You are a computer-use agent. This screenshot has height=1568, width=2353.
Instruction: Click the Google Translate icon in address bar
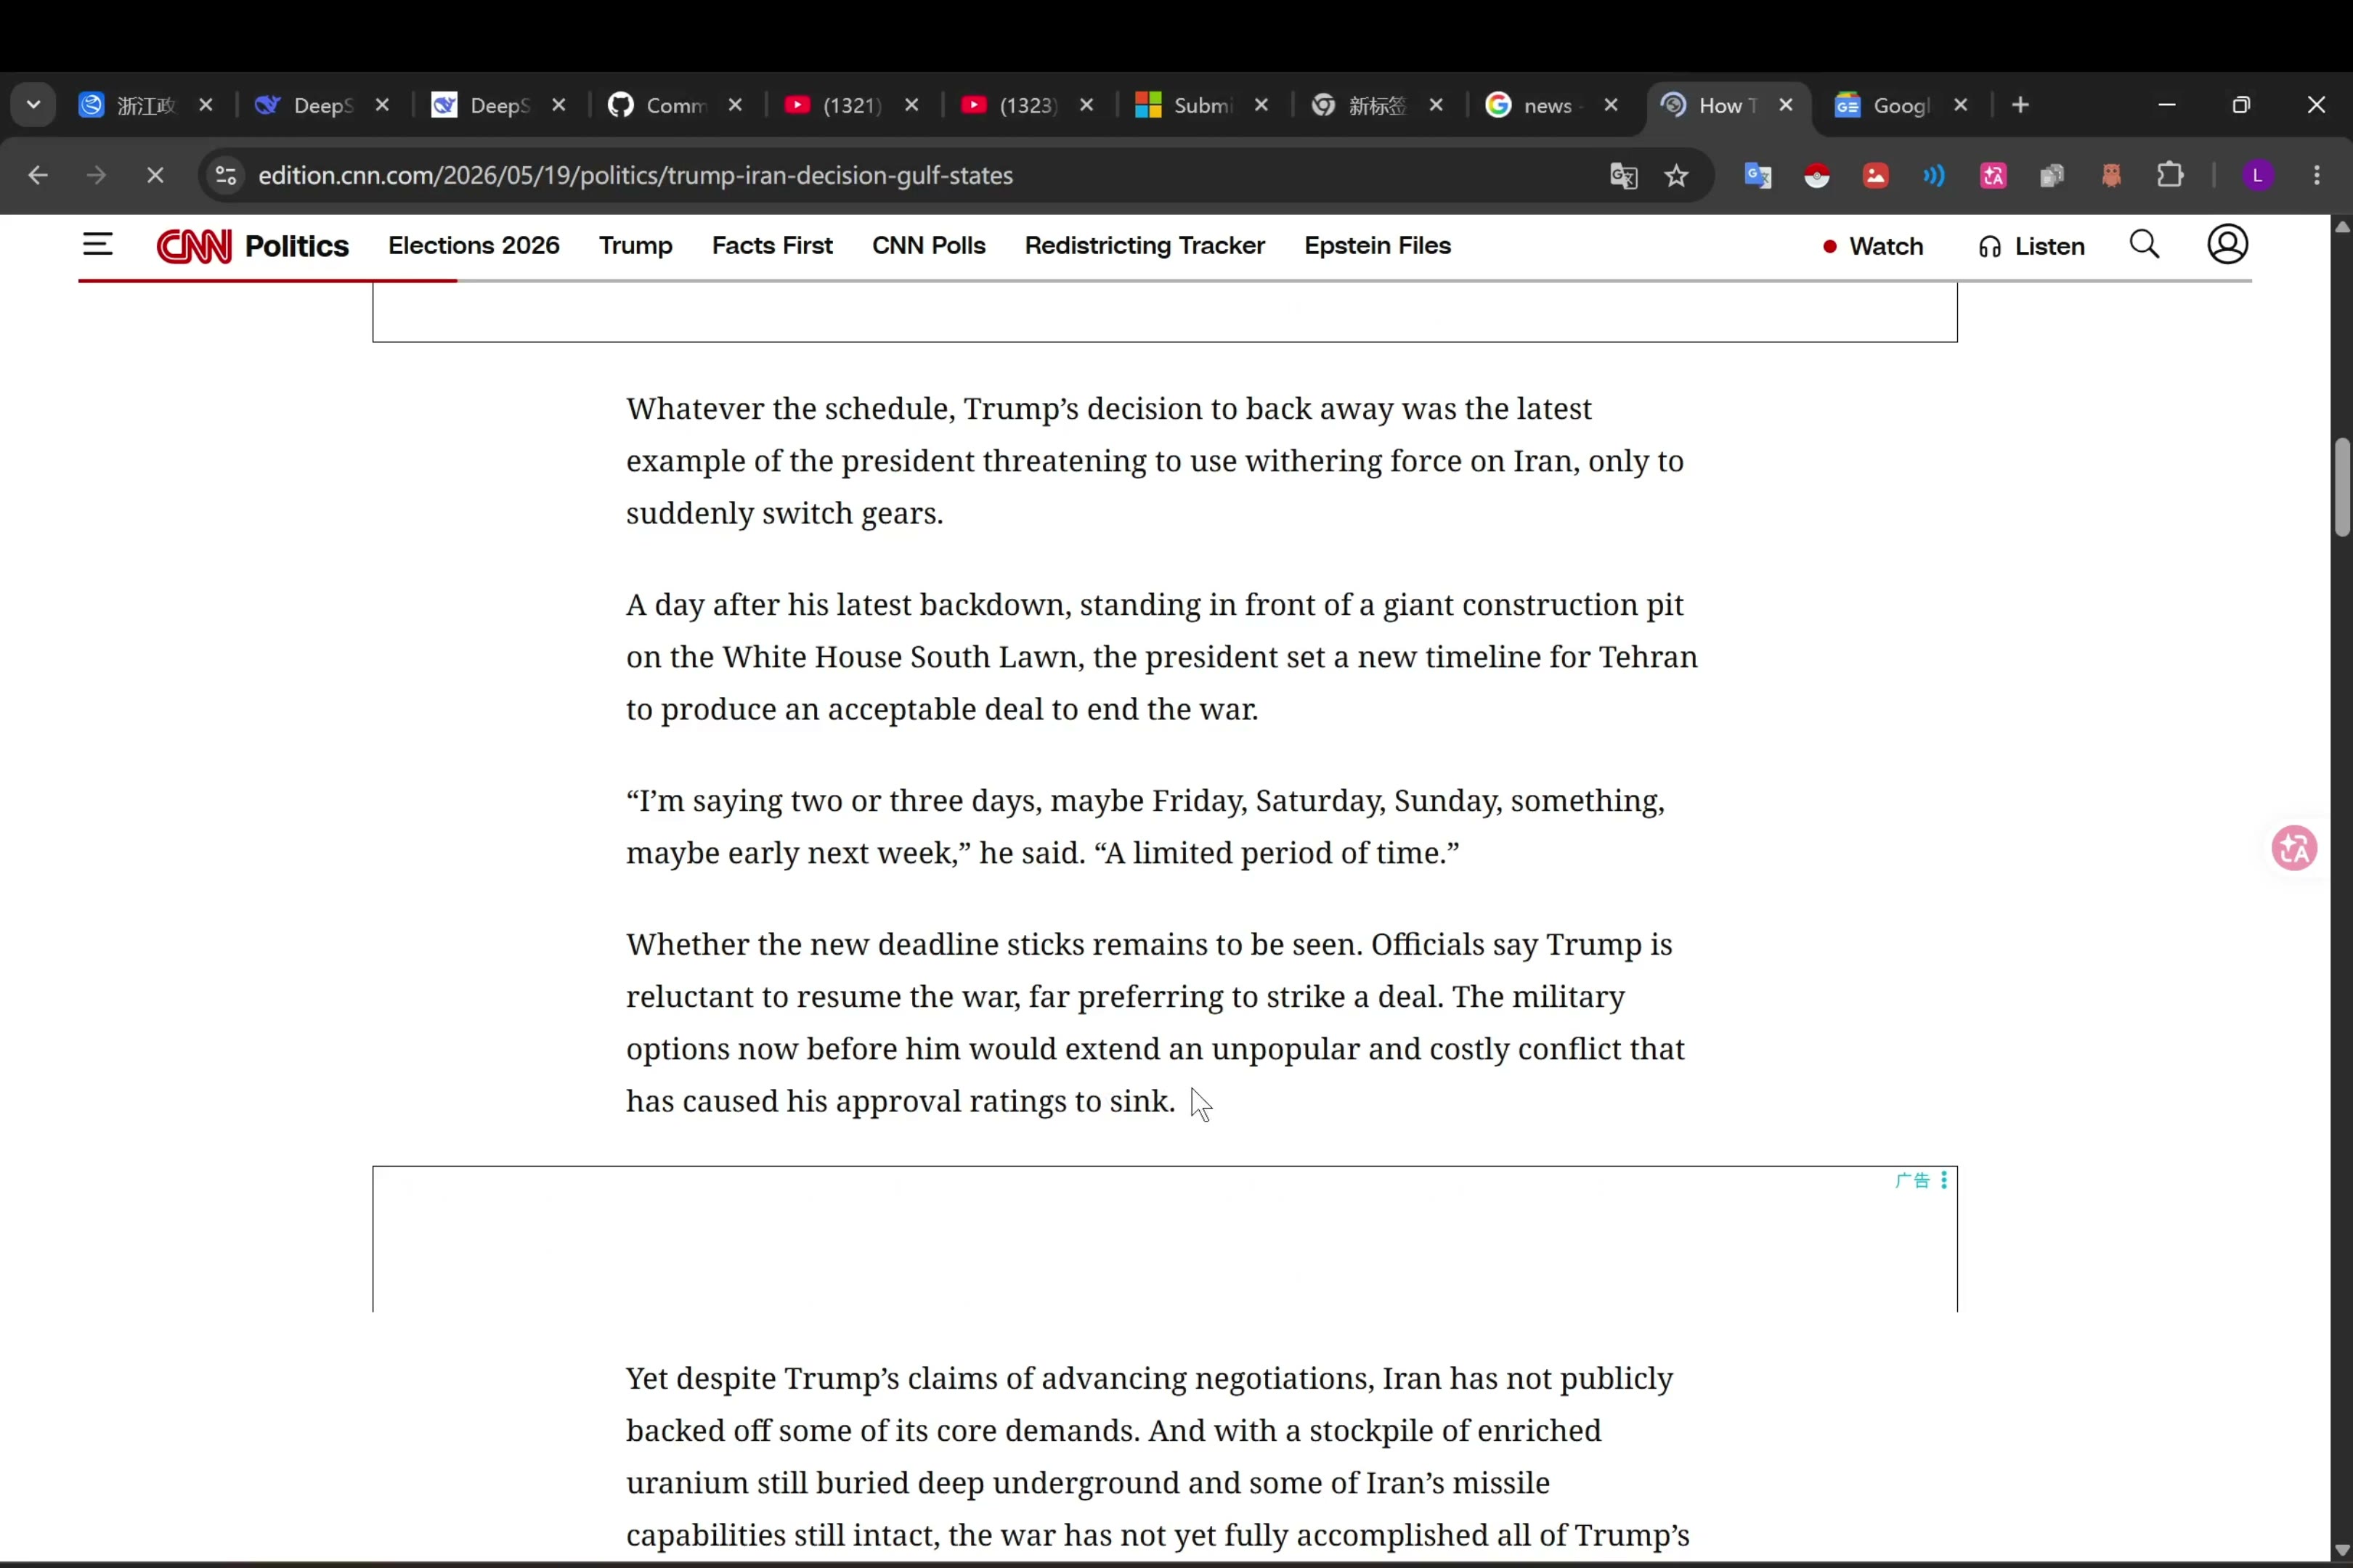[x=1622, y=176]
